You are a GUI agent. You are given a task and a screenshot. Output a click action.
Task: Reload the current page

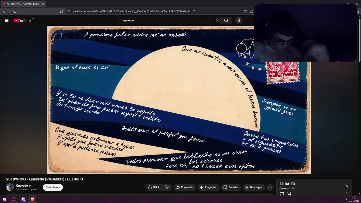coord(15,11)
